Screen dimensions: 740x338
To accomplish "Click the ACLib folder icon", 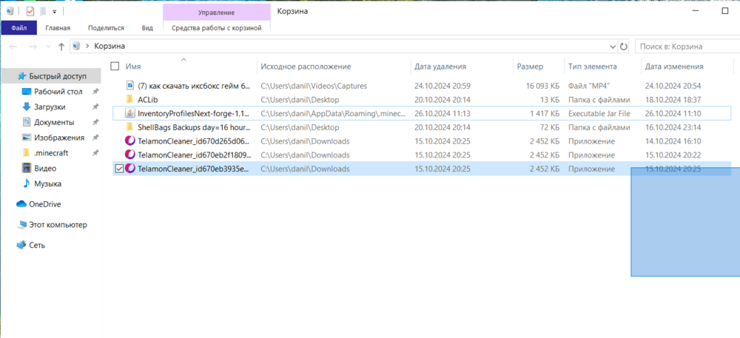I will tap(130, 99).
